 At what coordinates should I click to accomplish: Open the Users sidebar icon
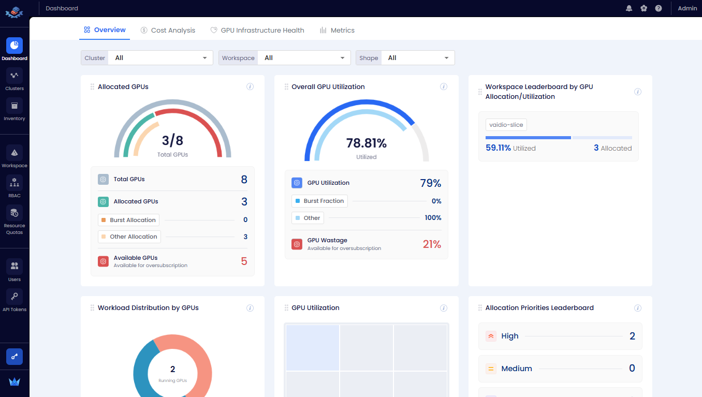coord(14,267)
